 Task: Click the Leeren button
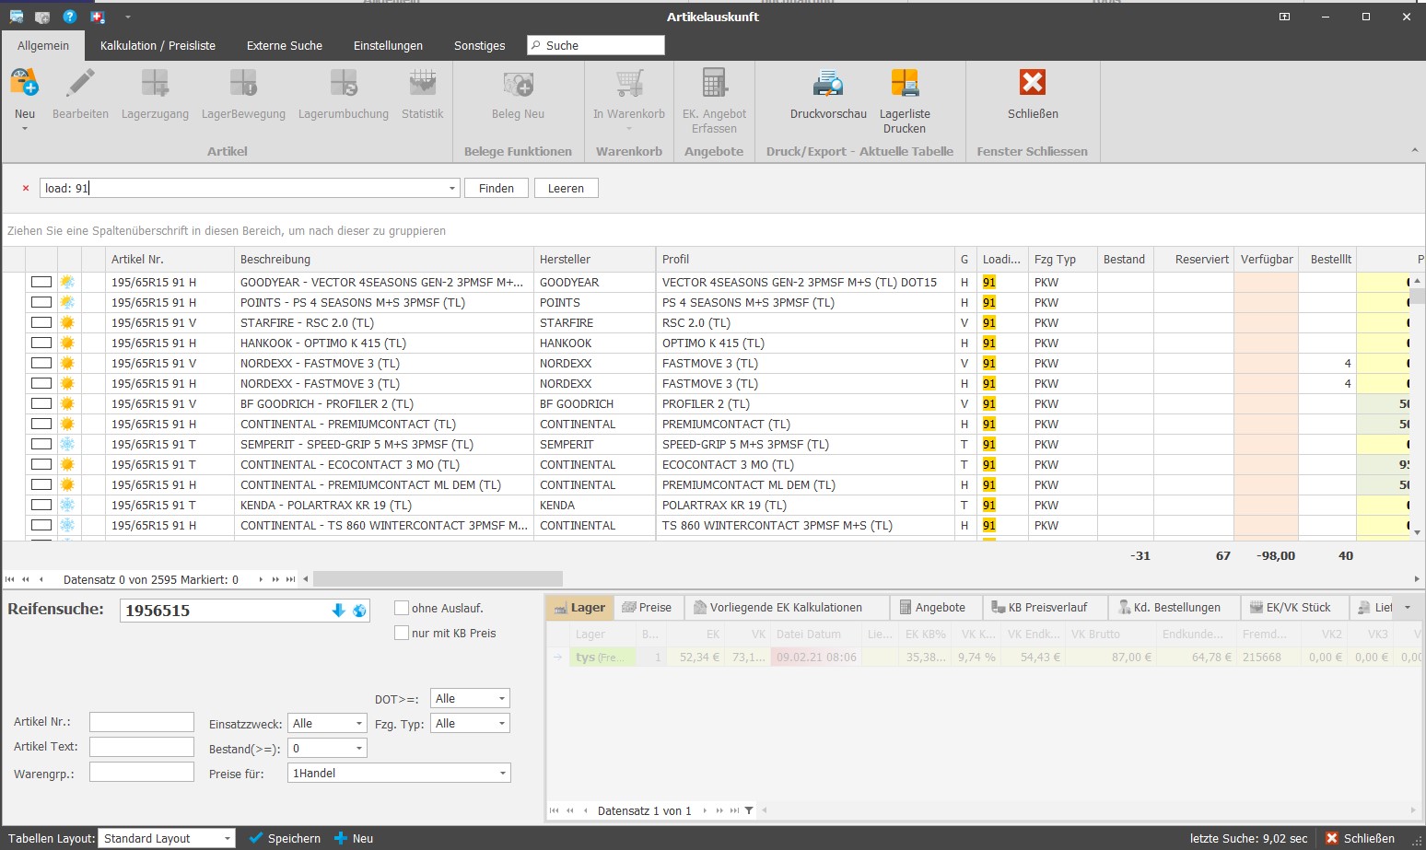[566, 188]
